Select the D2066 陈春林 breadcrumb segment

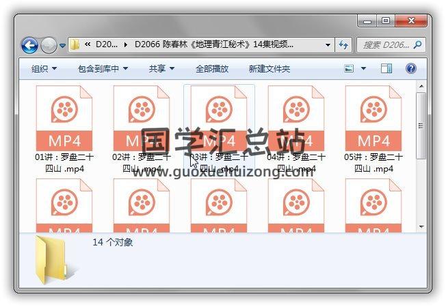214,44
